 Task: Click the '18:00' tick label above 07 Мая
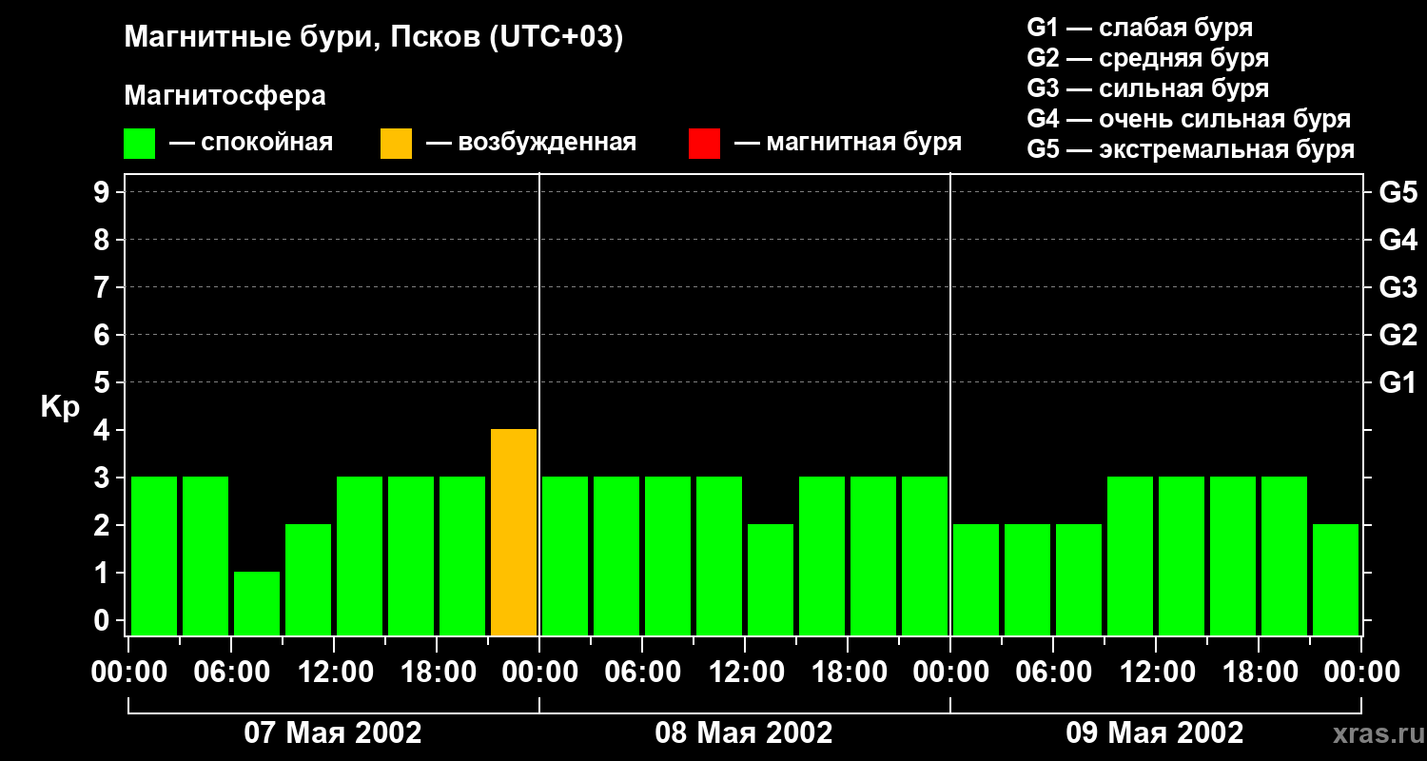[437, 673]
